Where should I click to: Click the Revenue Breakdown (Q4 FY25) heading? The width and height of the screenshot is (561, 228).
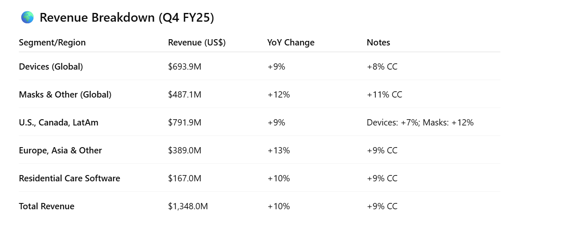point(127,18)
